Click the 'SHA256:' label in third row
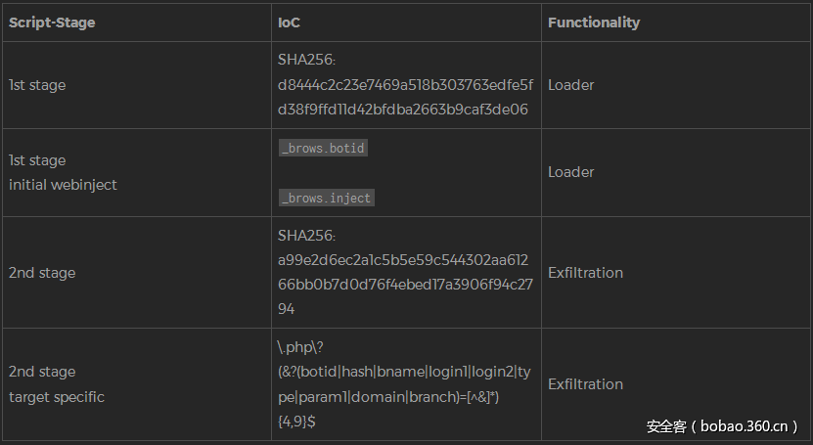This screenshot has width=813, height=445. [306, 236]
